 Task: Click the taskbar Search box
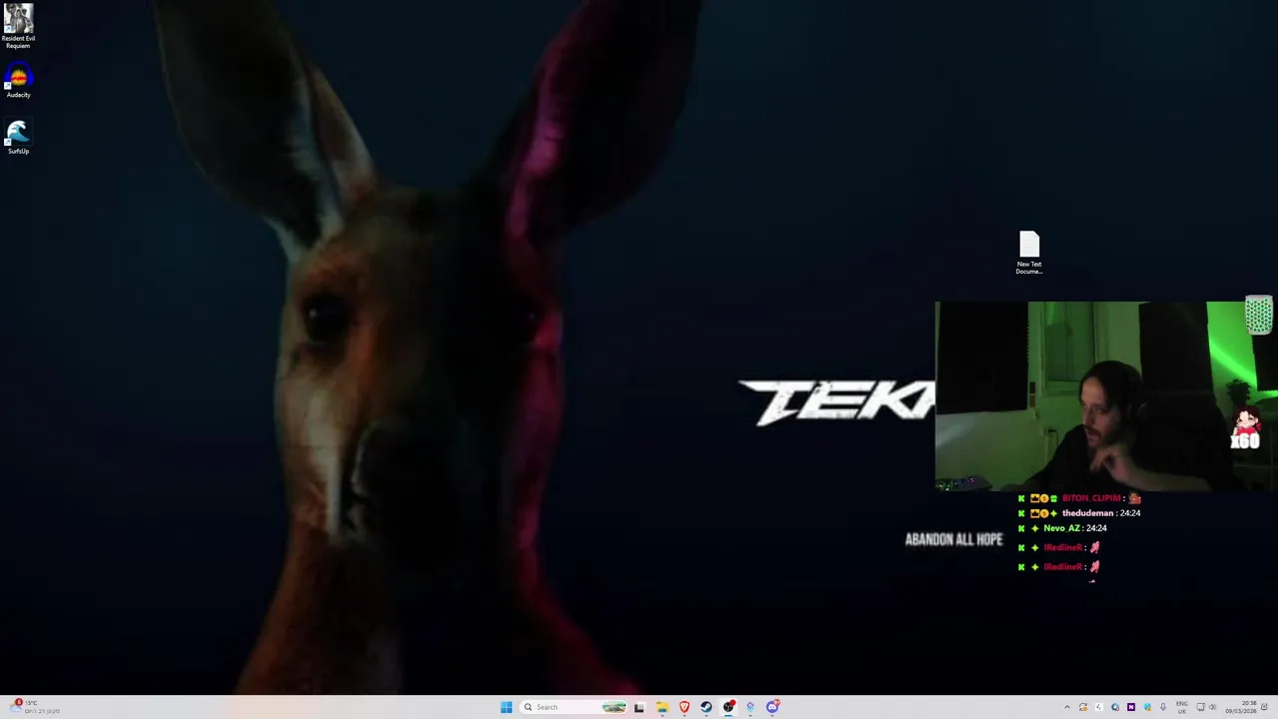575,707
